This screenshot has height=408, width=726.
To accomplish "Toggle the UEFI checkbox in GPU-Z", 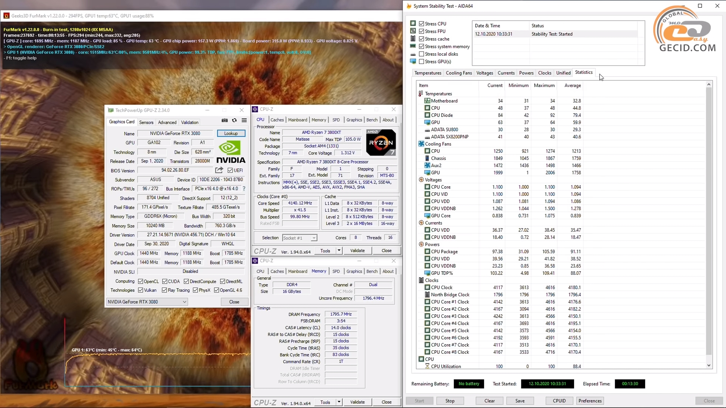I will tap(230, 170).
